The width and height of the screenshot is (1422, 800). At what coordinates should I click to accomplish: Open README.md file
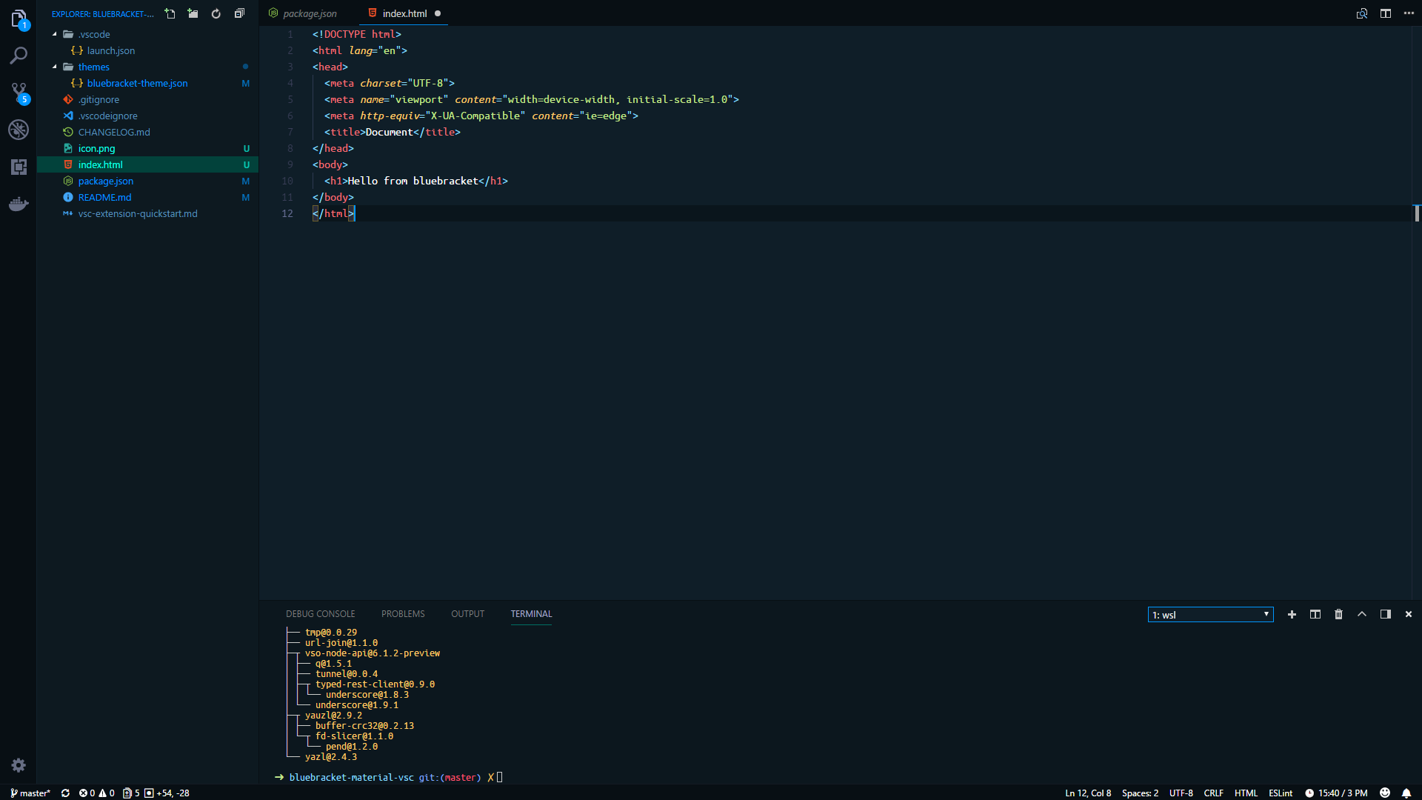pyautogui.click(x=147, y=197)
